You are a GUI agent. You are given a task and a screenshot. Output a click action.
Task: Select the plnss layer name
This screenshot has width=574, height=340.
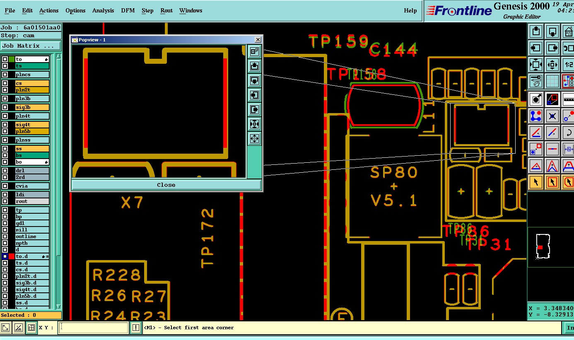(32, 140)
